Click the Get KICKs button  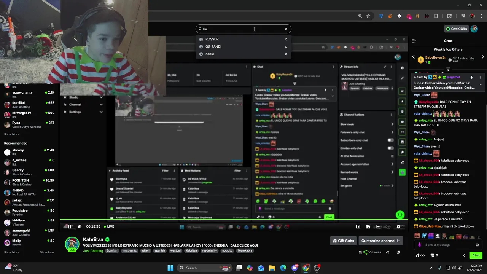pyautogui.click(x=456, y=29)
